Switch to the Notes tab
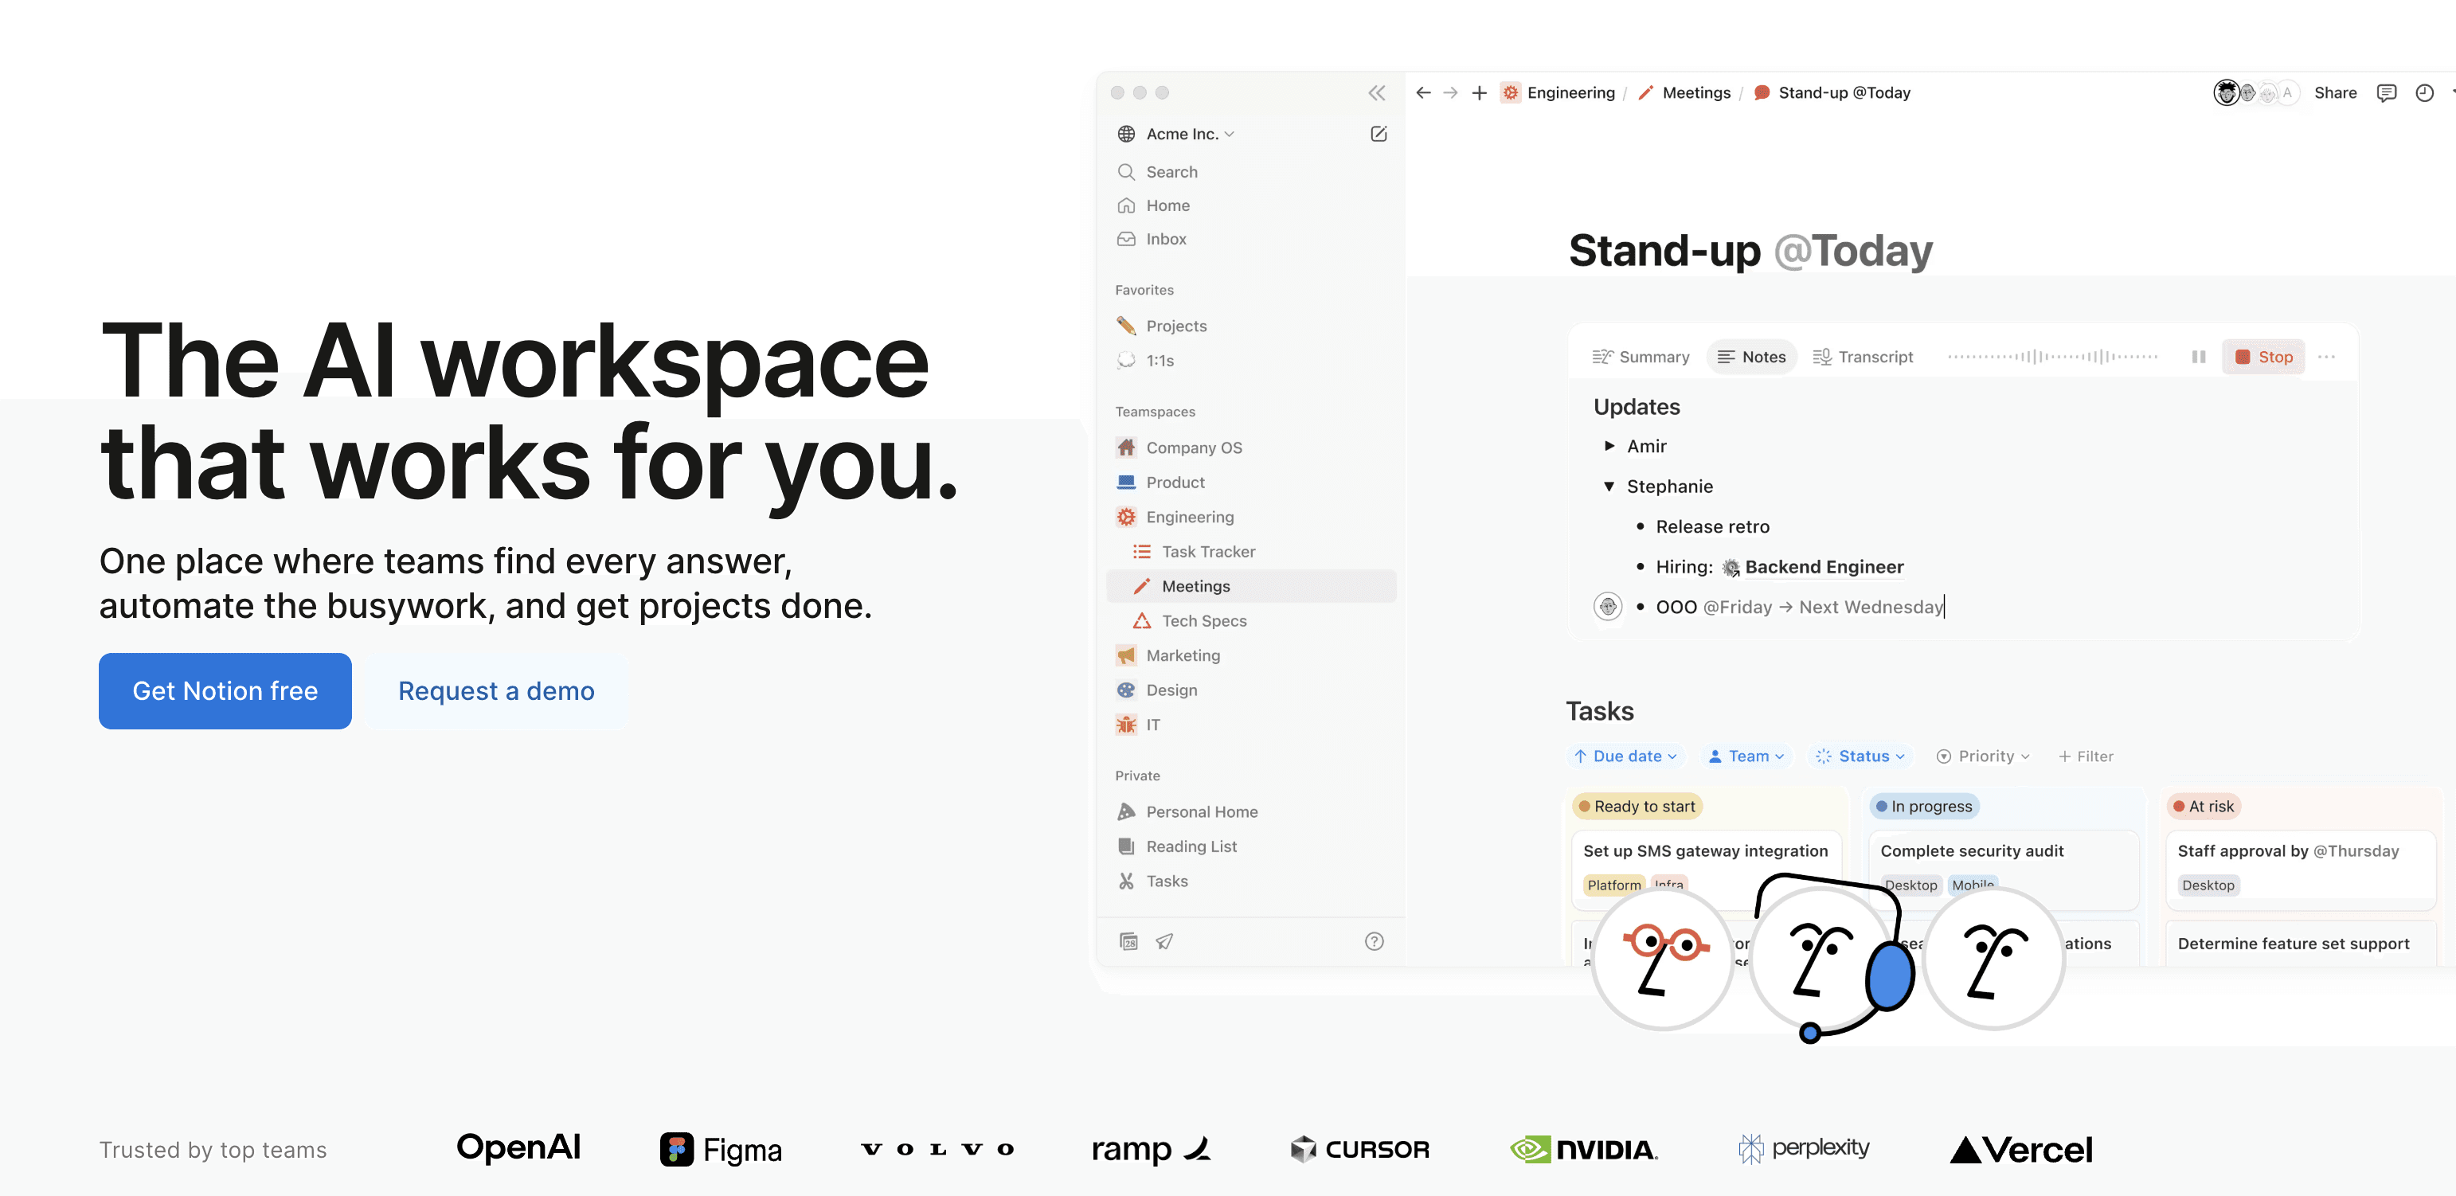The height and width of the screenshot is (1196, 2456). click(1751, 357)
